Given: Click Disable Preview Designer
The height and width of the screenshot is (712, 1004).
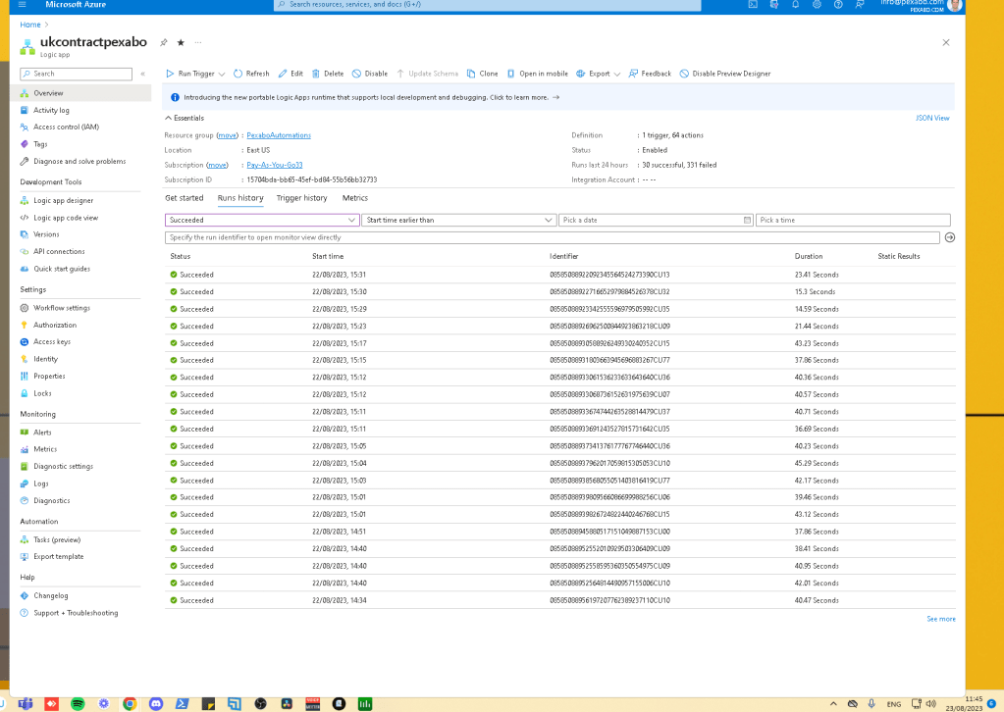Looking at the screenshot, I should point(725,74).
